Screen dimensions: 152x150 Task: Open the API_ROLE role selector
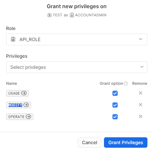pos(77,39)
